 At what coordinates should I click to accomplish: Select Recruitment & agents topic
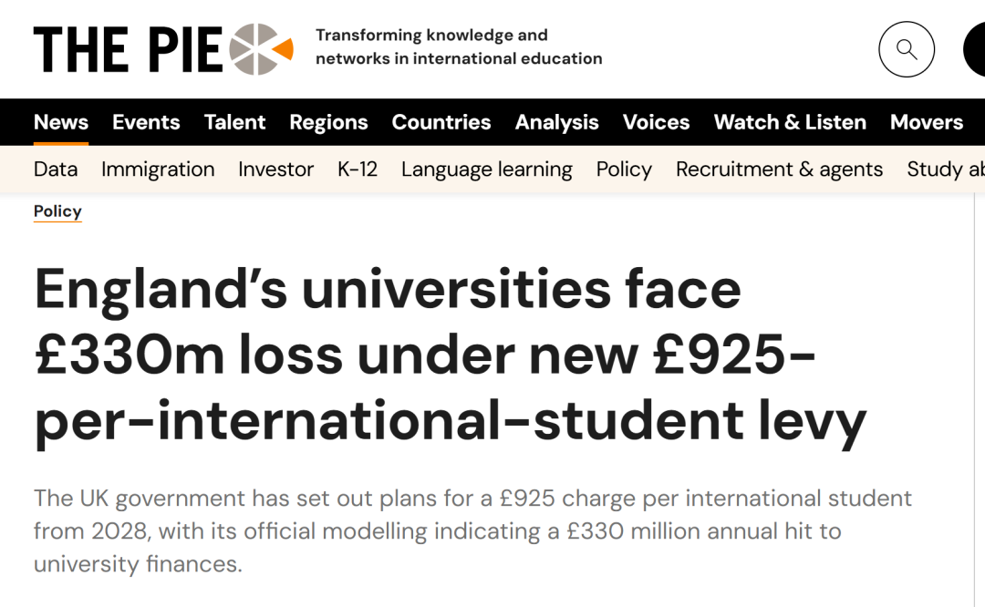779,170
